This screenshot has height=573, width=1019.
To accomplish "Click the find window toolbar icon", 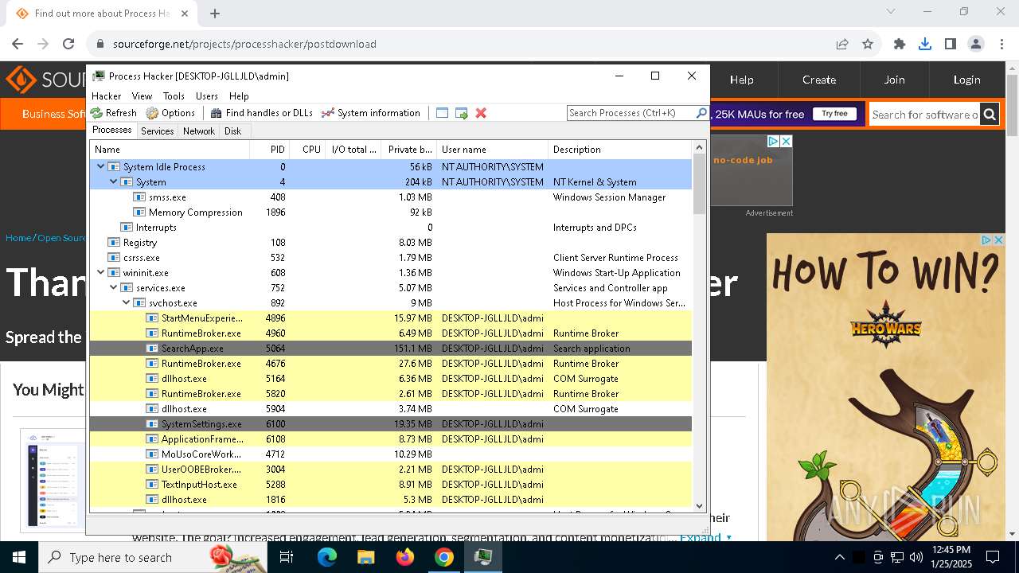I will click(x=443, y=113).
